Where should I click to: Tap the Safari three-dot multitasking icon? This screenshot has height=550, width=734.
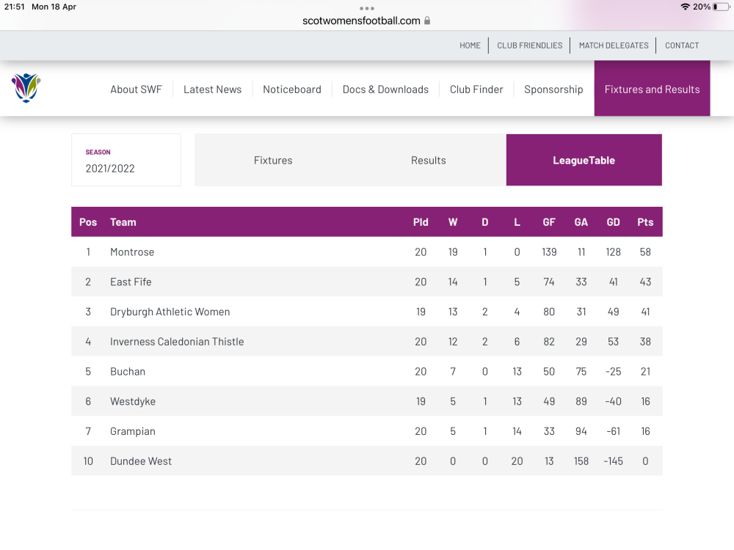[x=367, y=8]
